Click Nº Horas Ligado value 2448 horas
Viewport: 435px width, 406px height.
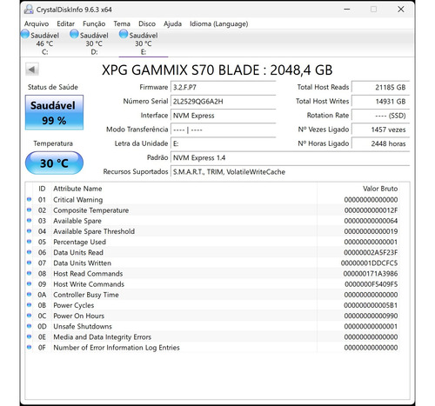[380, 143]
